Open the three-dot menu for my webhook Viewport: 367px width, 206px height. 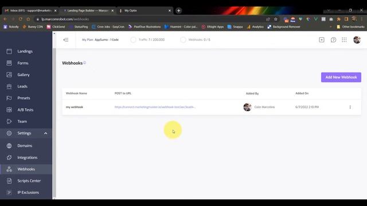click(x=350, y=107)
